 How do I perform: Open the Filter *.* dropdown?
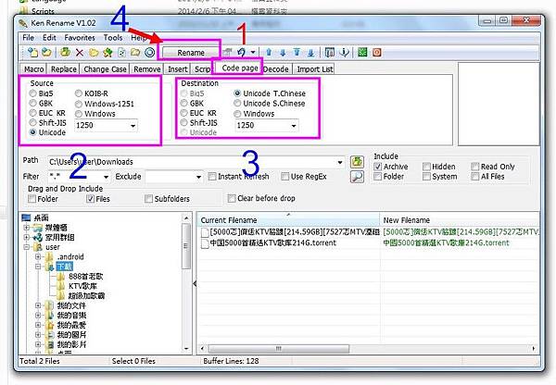tap(106, 177)
